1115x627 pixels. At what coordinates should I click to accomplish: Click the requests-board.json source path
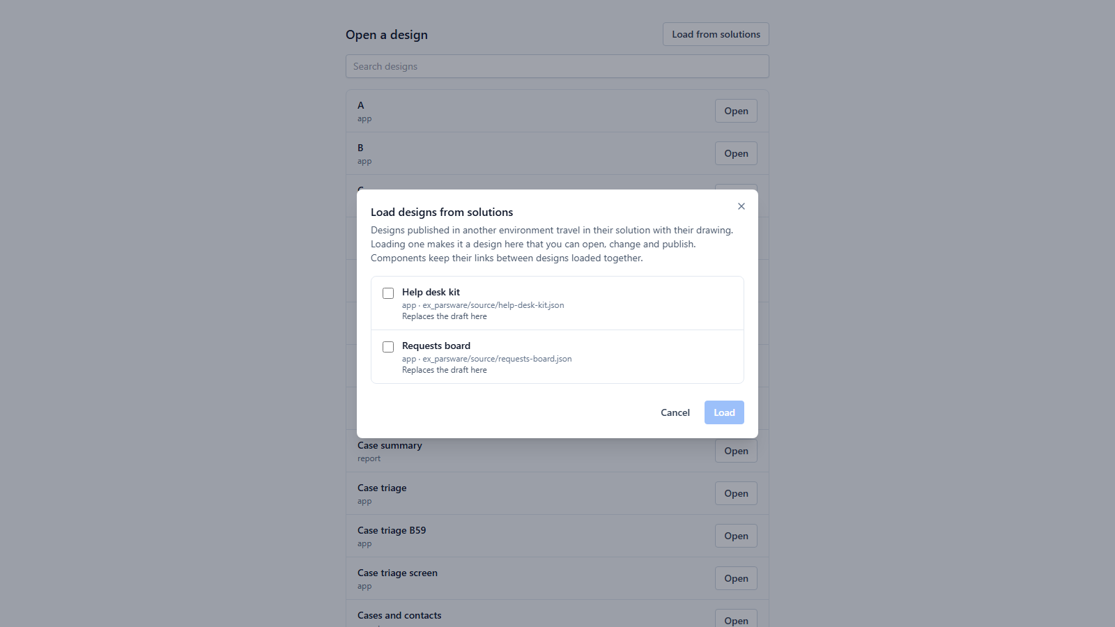point(497,359)
